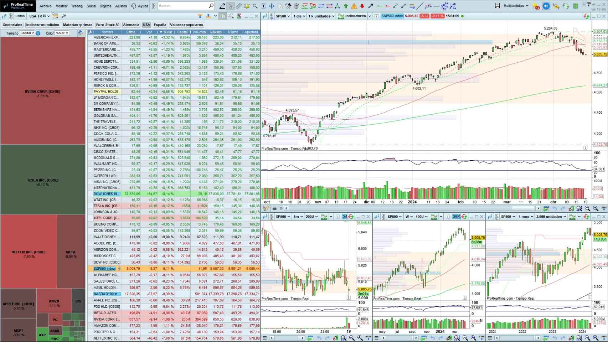Toggle the cursor pointer mode
Screen dimensions: 608x342
pos(230,6)
